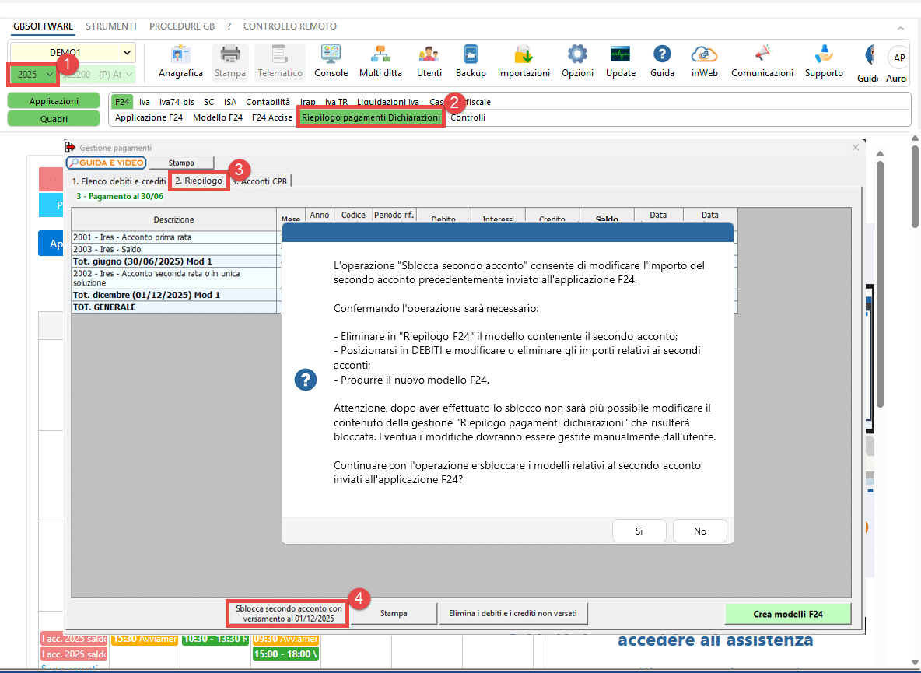This screenshot has height=673, width=921.
Task: Open the Utenti management icon
Action: pyautogui.click(x=429, y=61)
